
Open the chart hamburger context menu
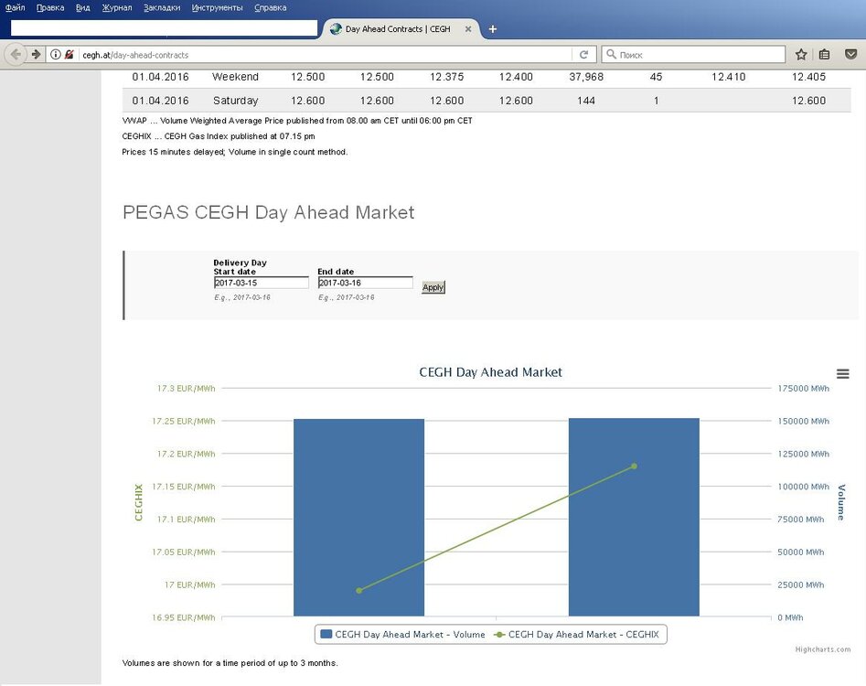[x=842, y=373]
